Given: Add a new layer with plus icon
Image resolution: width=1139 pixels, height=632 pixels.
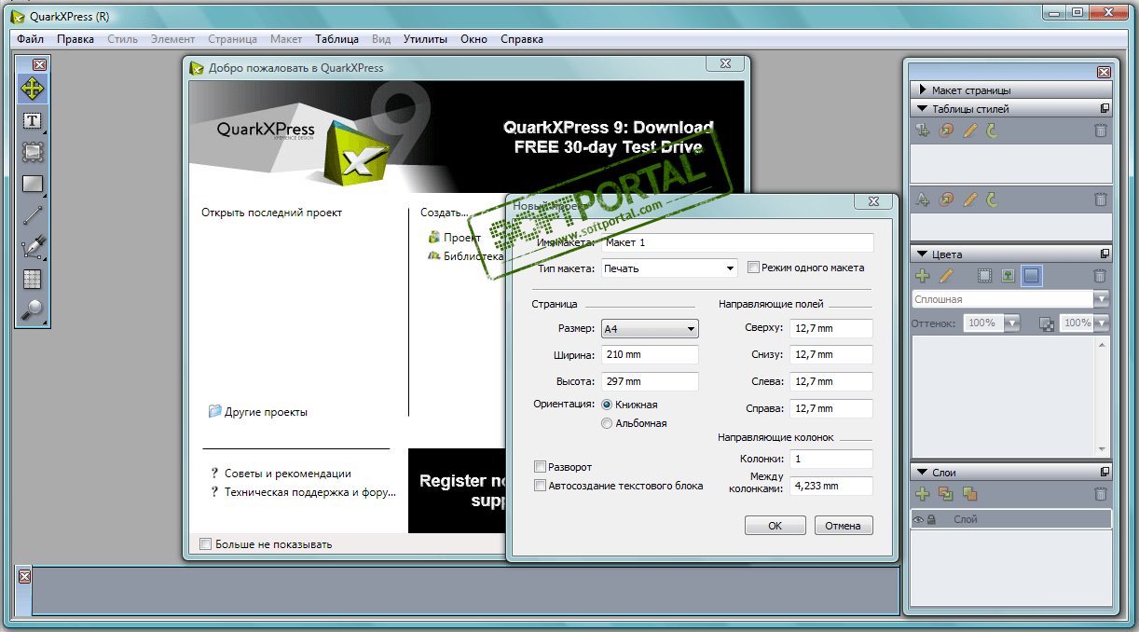Looking at the screenshot, I should pos(923,494).
